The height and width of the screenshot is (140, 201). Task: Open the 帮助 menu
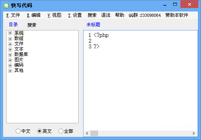click(120, 15)
